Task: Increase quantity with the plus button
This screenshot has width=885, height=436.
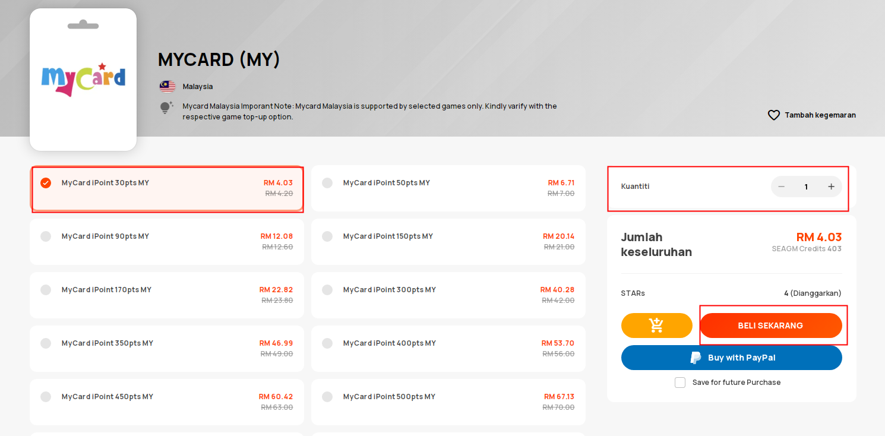Action: coord(832,187)
